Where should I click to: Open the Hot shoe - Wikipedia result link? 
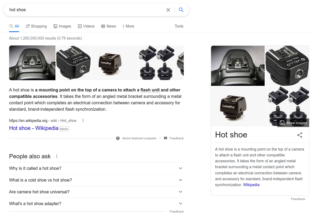(x=34, y=128)
